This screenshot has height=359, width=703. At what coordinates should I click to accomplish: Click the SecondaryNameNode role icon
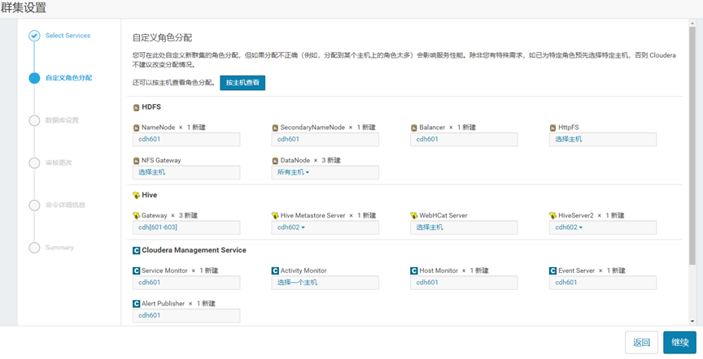coord(275,128)
